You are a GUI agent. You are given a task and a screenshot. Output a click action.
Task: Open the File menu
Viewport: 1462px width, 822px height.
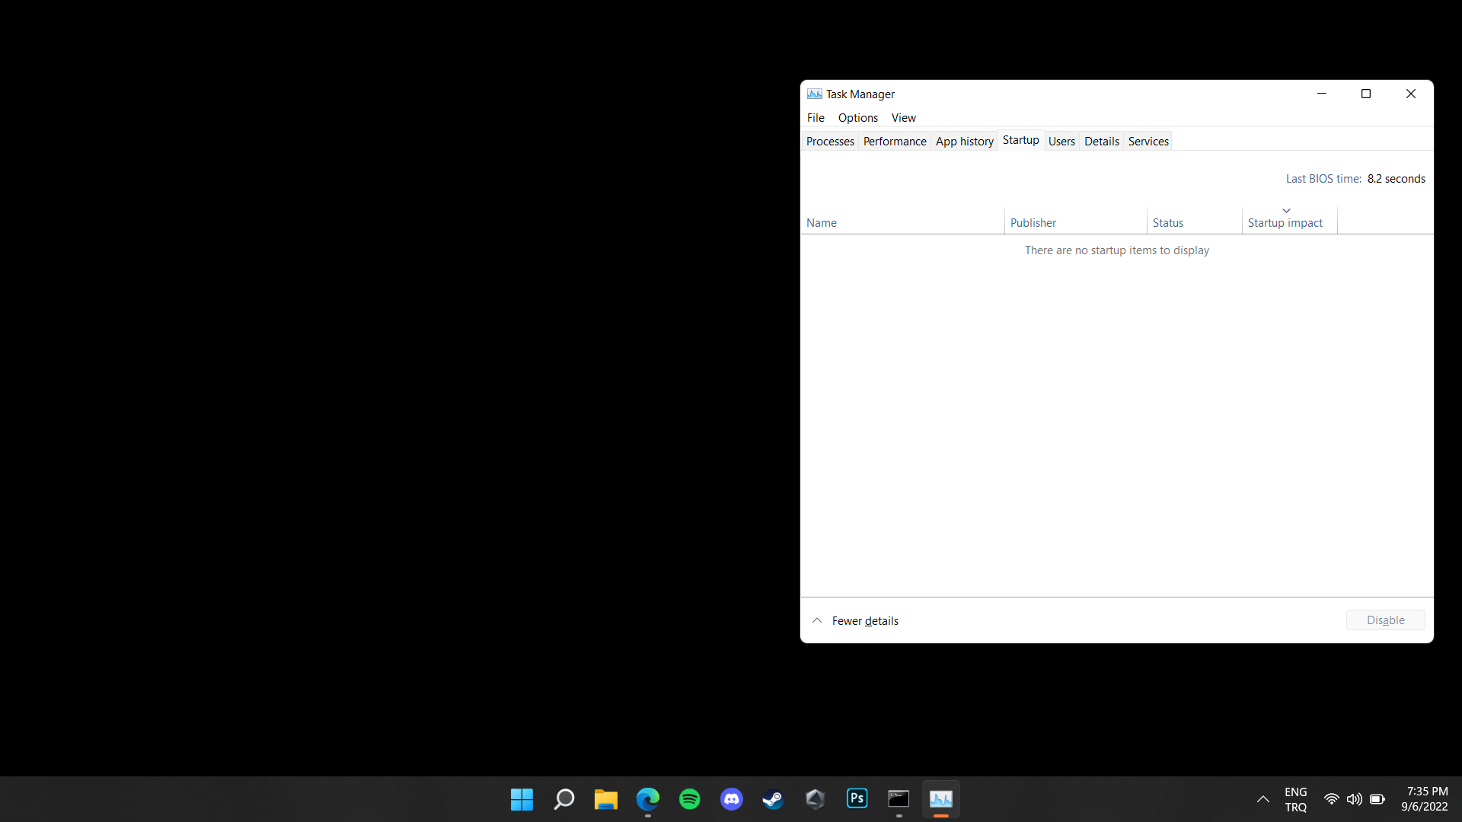tap(815, 117)
